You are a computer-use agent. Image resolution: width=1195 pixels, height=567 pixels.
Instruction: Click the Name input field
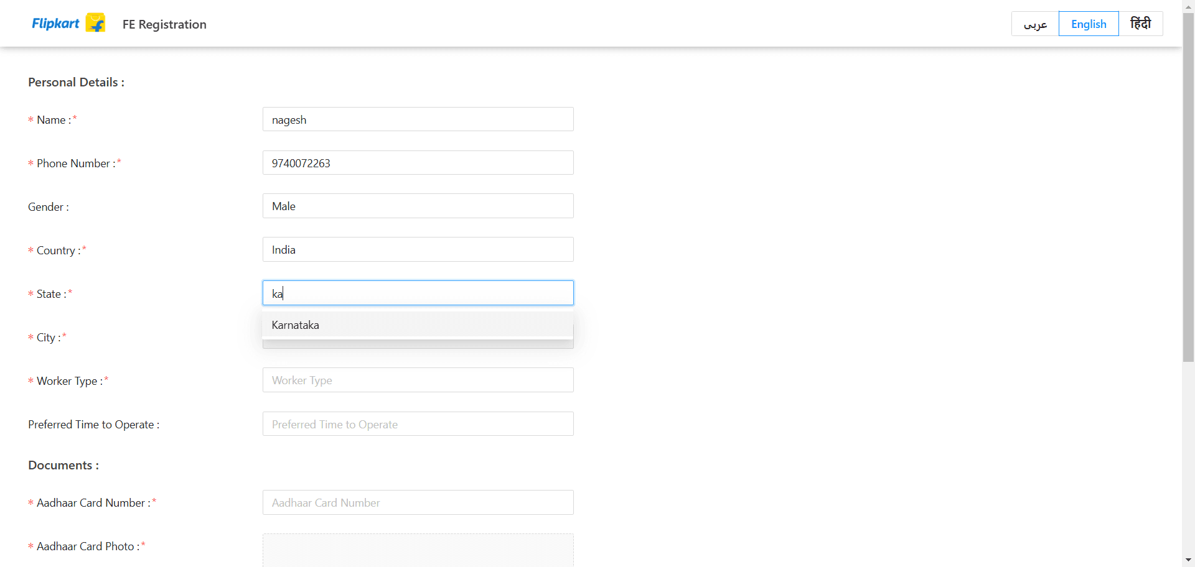pyautogui.click(x=418, y=119)
